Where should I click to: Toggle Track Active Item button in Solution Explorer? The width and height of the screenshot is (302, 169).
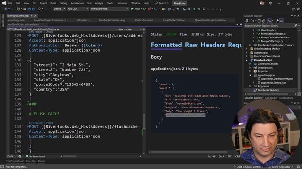click(269, 21)
